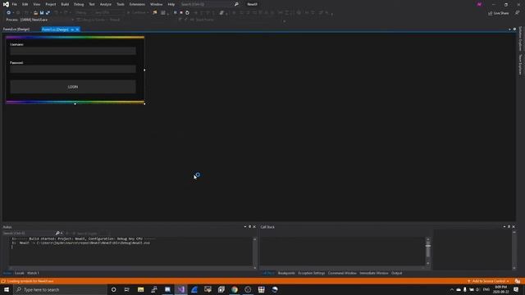
Task: Pause debugging with the Break All icon
Action: pyautogui.click(x=175, y=13)
